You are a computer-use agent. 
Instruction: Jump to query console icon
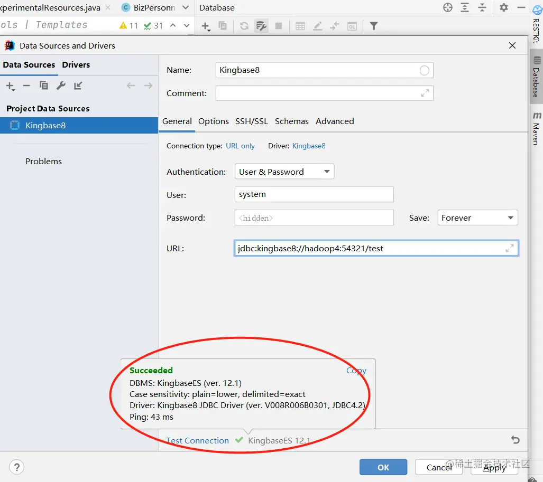(352, 26)
